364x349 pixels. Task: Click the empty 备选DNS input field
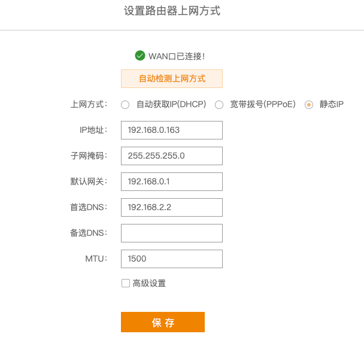[x=172, y=233]
